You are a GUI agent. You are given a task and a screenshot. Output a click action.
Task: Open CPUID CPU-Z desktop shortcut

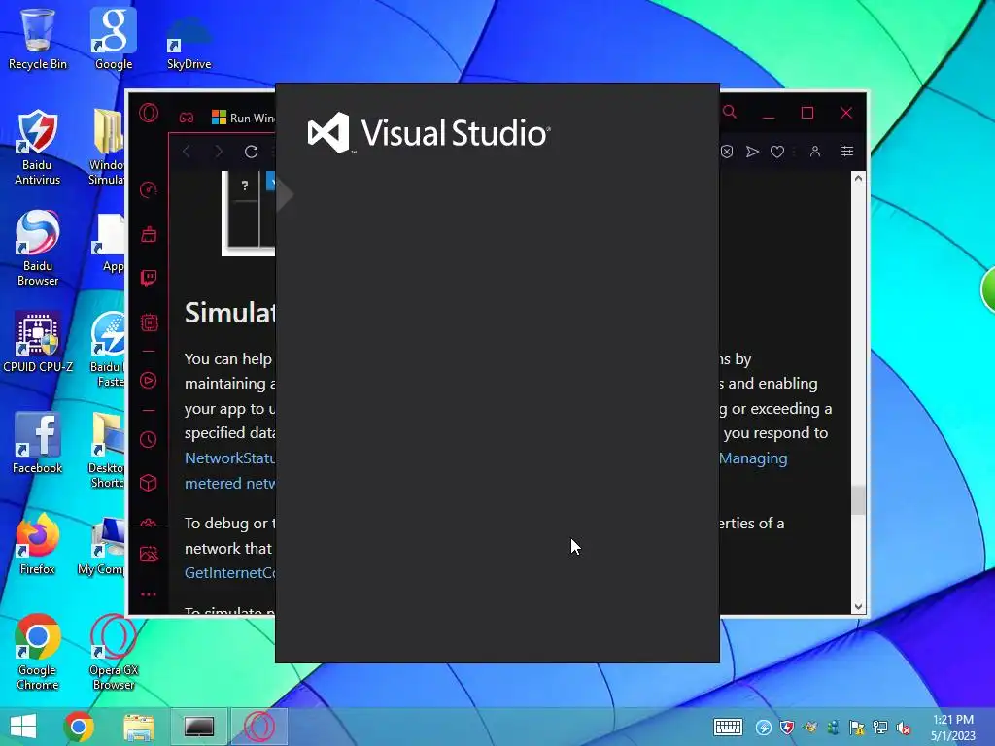[38, 342]
